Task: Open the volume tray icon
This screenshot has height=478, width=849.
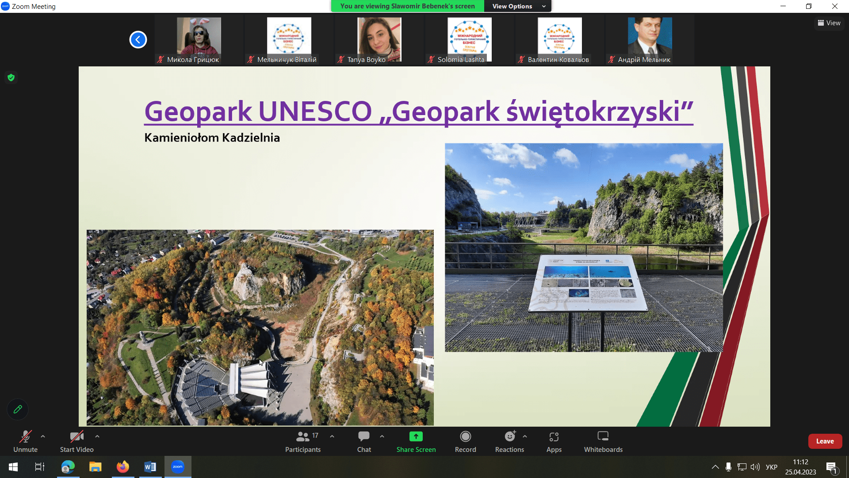Action: coord(755,467)
